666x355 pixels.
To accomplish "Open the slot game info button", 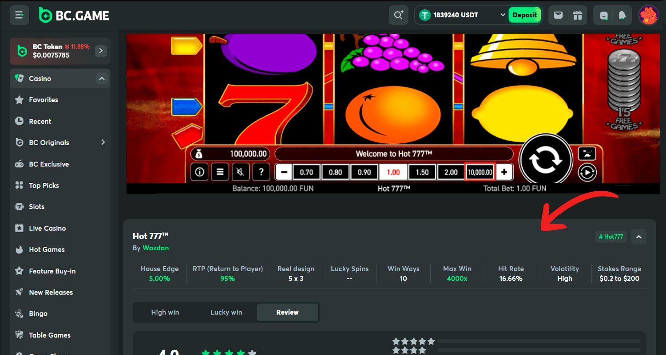I will tap(199, 172).
